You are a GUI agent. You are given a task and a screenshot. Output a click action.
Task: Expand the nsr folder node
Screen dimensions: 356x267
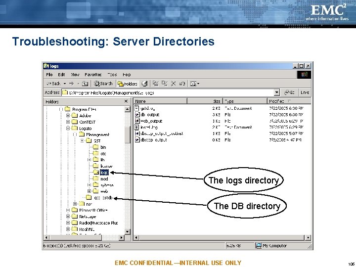tap(75, 204)
